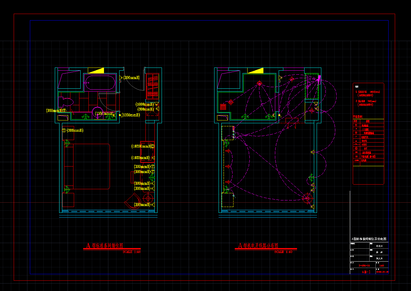Viewport: 411px width, 291px height.
Task: Select the (1350mmH) switch label by door
Action: (131, 115)
